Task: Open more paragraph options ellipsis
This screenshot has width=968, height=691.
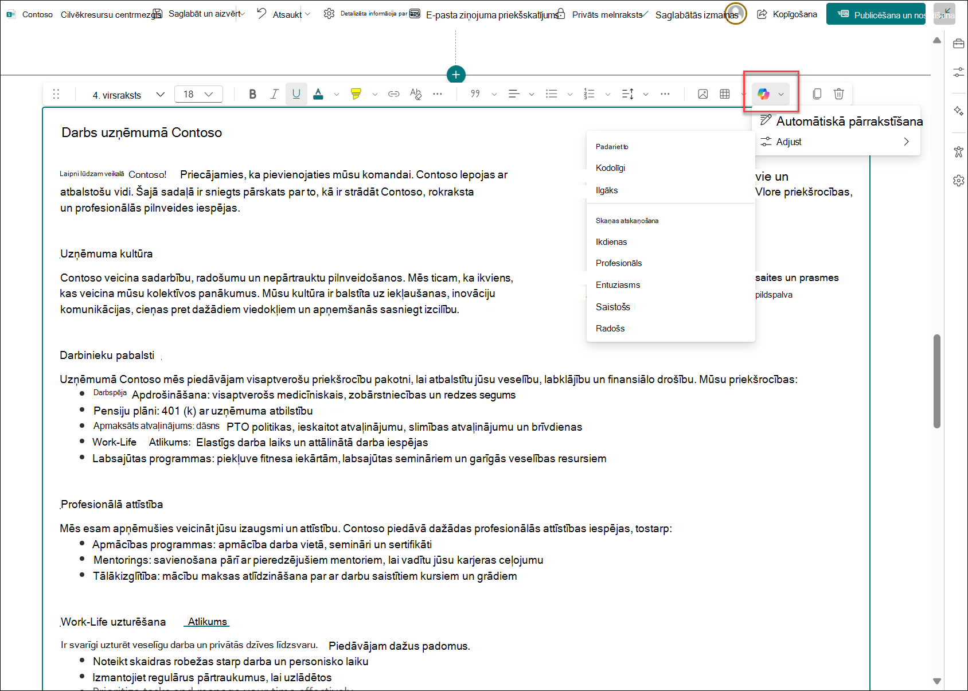Action: pos(665,94)
